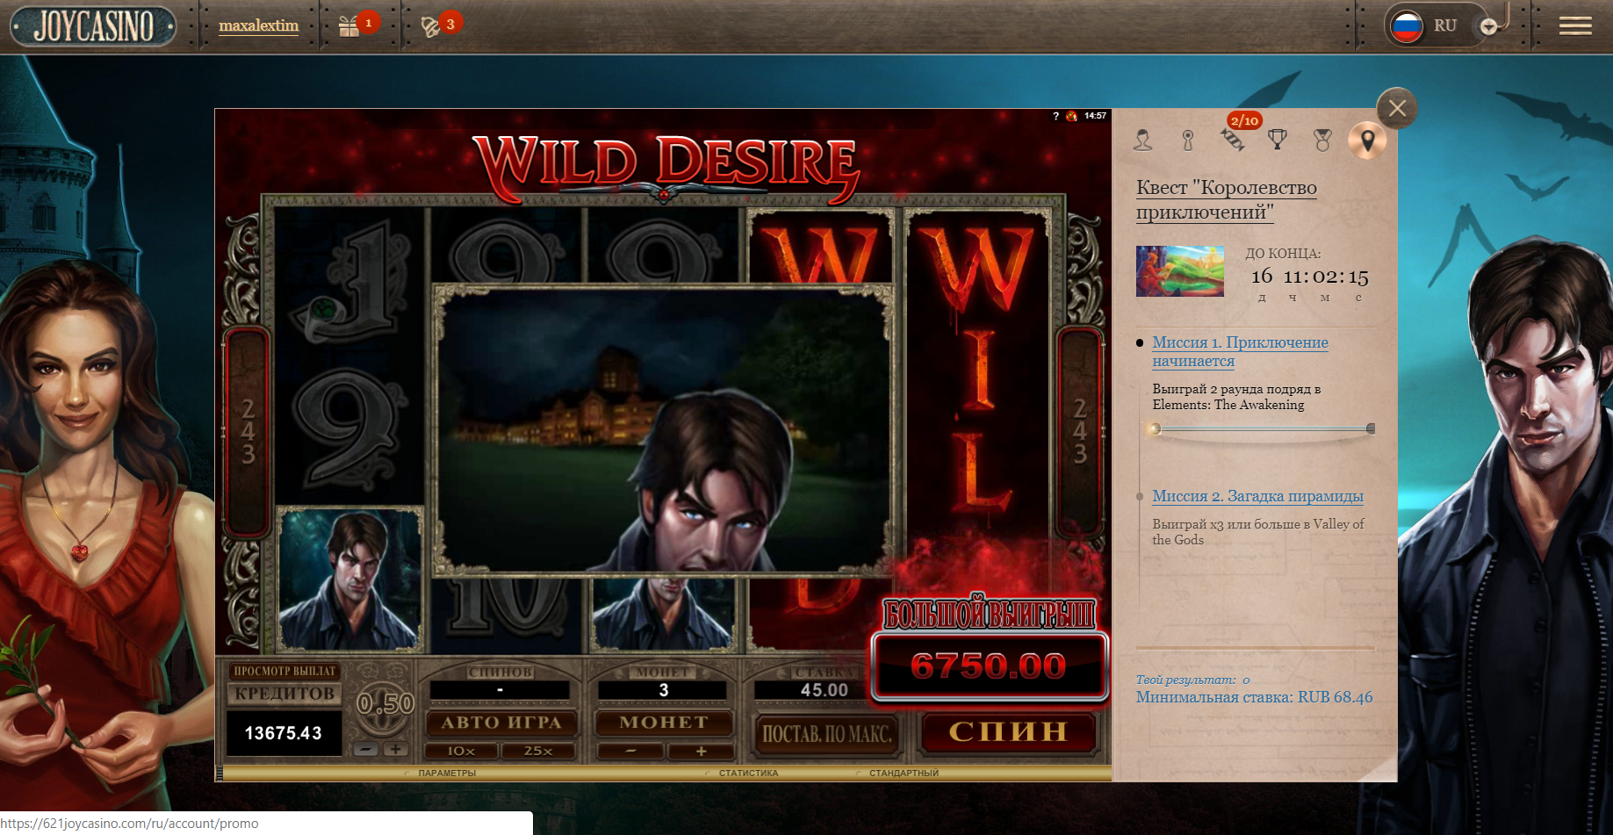Open ПАРАМЕТРЫ in bottom game bar
The image size is (1613, 835).
click(447, 774)
